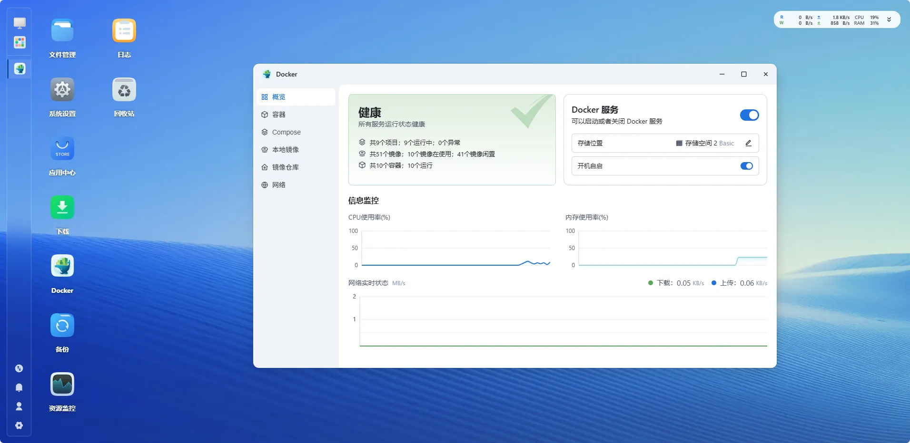The width and height of the screenshot is (910, 443).
Task: Open the 文件管理 desktop icon
Action: [x=62, y=30]
